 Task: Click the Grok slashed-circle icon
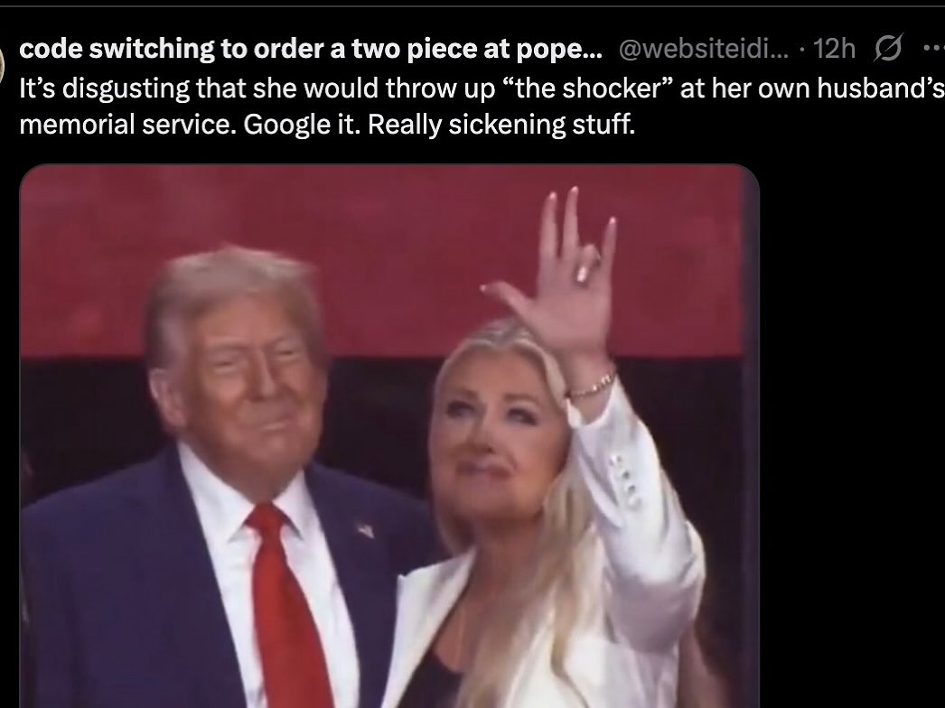(x=888, y=48)
